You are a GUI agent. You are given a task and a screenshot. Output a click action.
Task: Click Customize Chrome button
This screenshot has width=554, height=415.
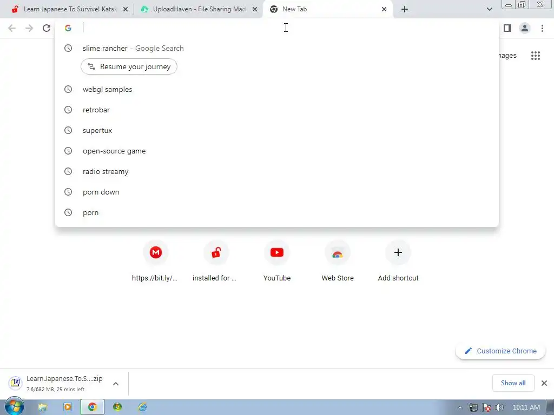(500, 351)
